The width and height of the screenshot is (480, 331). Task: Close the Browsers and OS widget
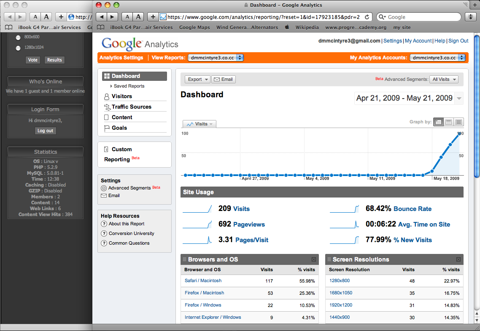click(314, 259)
